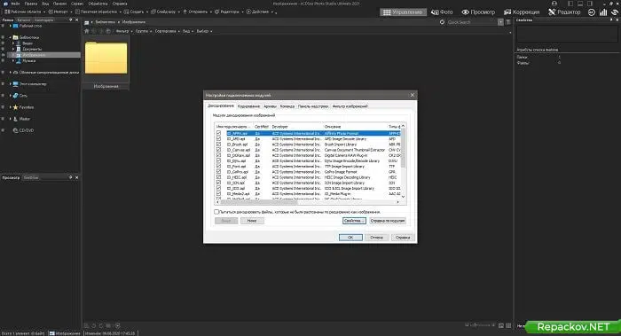Open the Коррекция develop mode

point(522,12)
